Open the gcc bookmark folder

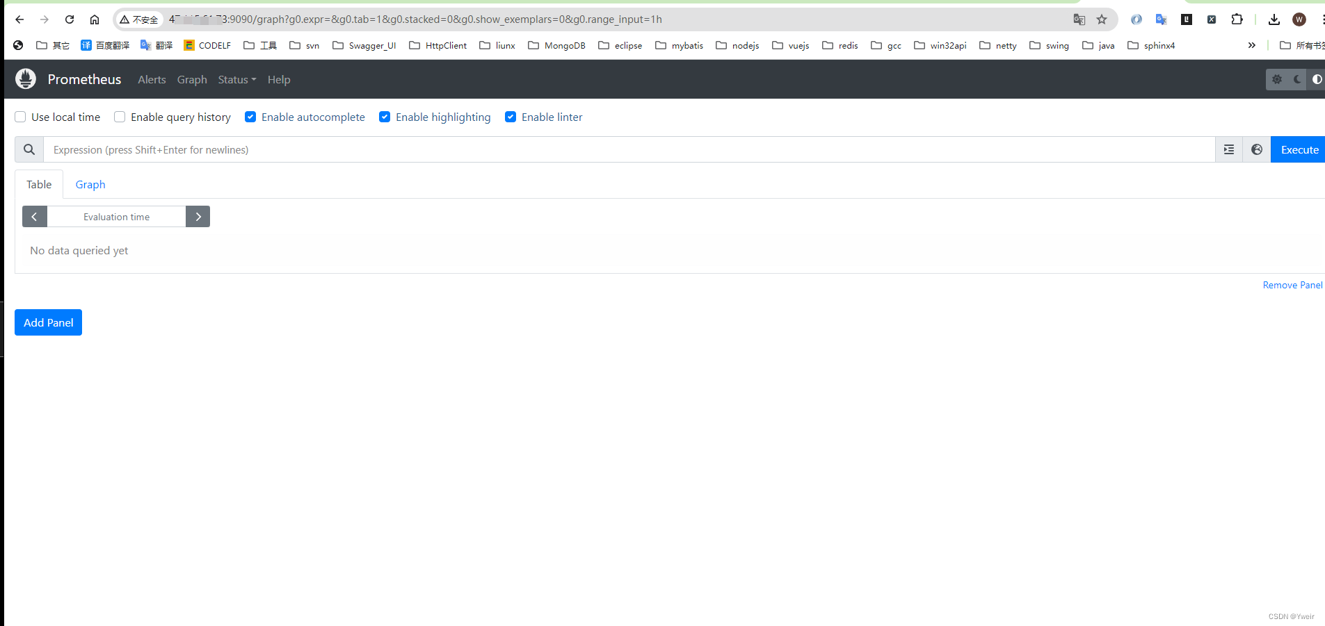click(886, 45)
